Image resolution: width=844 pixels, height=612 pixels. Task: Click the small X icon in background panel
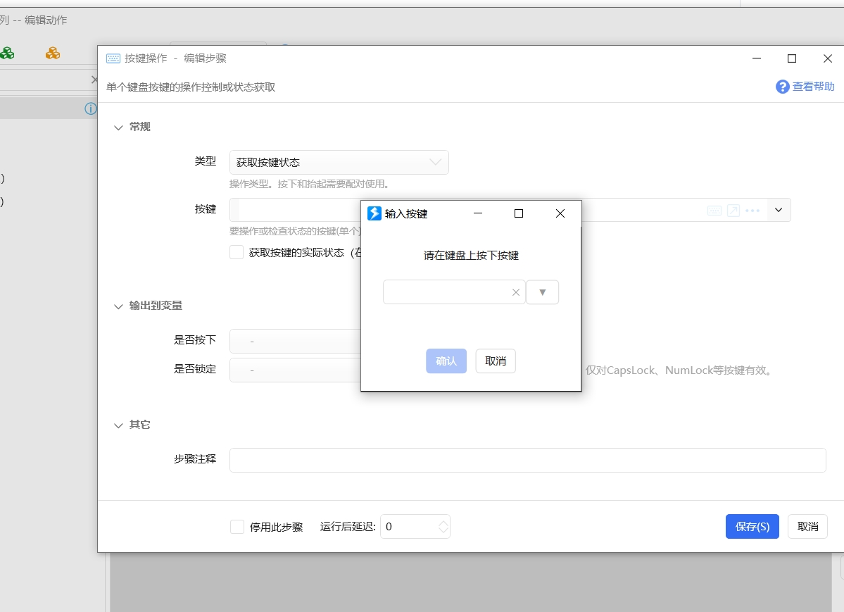94,80
